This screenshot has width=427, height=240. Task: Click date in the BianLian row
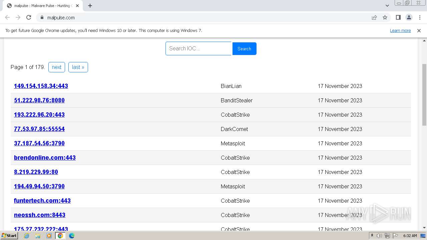(x=340, y=86)
